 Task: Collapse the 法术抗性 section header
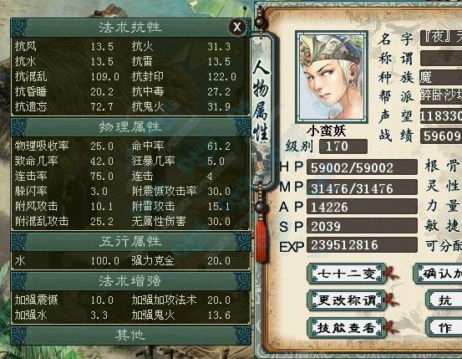130,28
